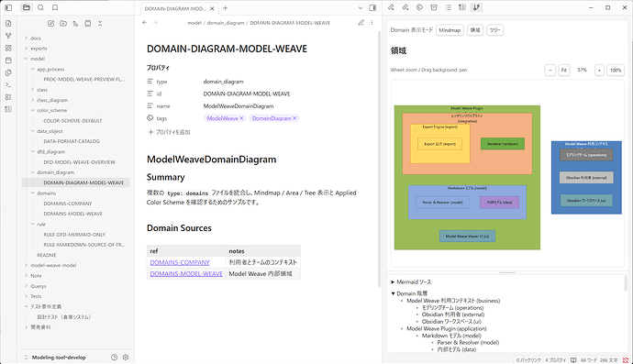Collapse the domains folder
Image resolution: width=633 pixels, height=364 pixels.
[33, 193]
